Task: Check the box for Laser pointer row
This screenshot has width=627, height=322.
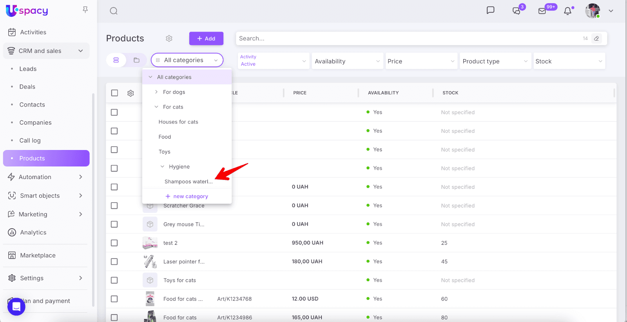Action: click(x=114, y=262)
